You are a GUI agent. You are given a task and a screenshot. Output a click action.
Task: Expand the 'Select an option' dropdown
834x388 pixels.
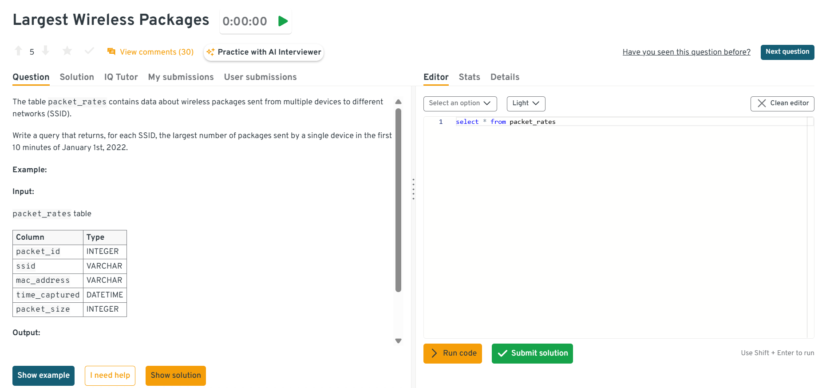tap(460, 103)
